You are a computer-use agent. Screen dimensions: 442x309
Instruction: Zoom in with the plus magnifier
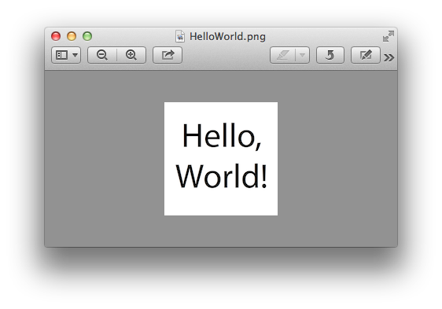131,55
